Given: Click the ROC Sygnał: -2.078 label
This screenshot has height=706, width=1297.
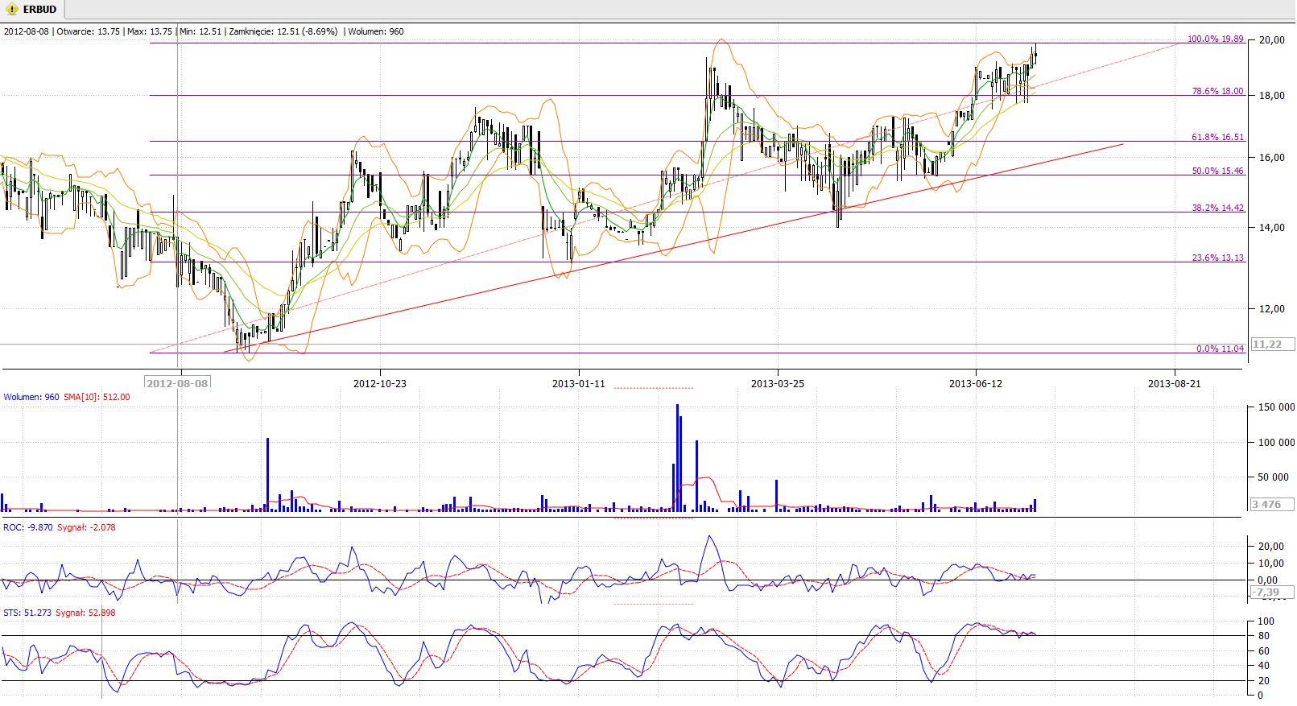Looking at the screenshot, I should pos(86,527).
